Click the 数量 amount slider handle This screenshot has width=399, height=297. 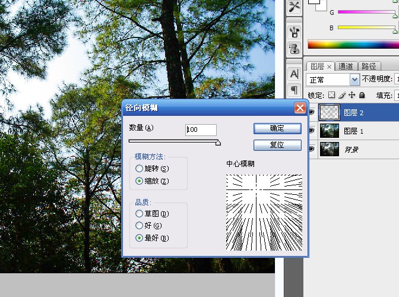tap(218, 143)
